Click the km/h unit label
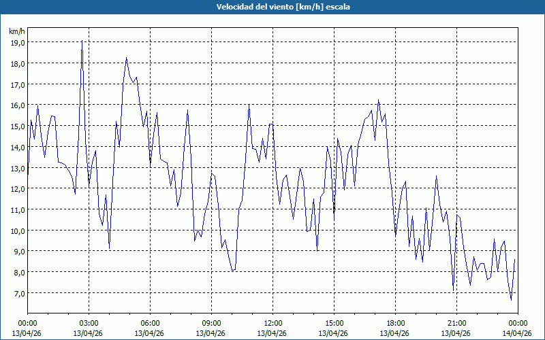This screenshot has width=545, height=340. tap(17, 31)
